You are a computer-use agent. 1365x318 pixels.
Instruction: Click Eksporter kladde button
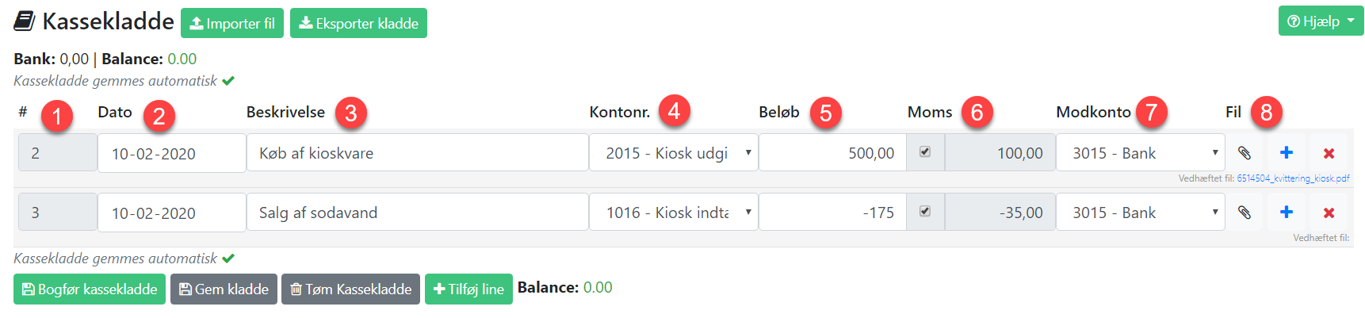[x=358, y=23]
